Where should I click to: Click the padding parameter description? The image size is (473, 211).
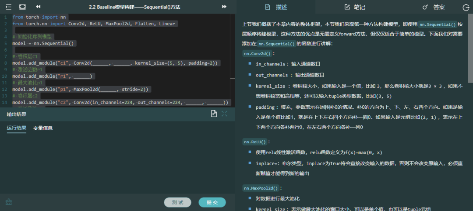[359, 117]
